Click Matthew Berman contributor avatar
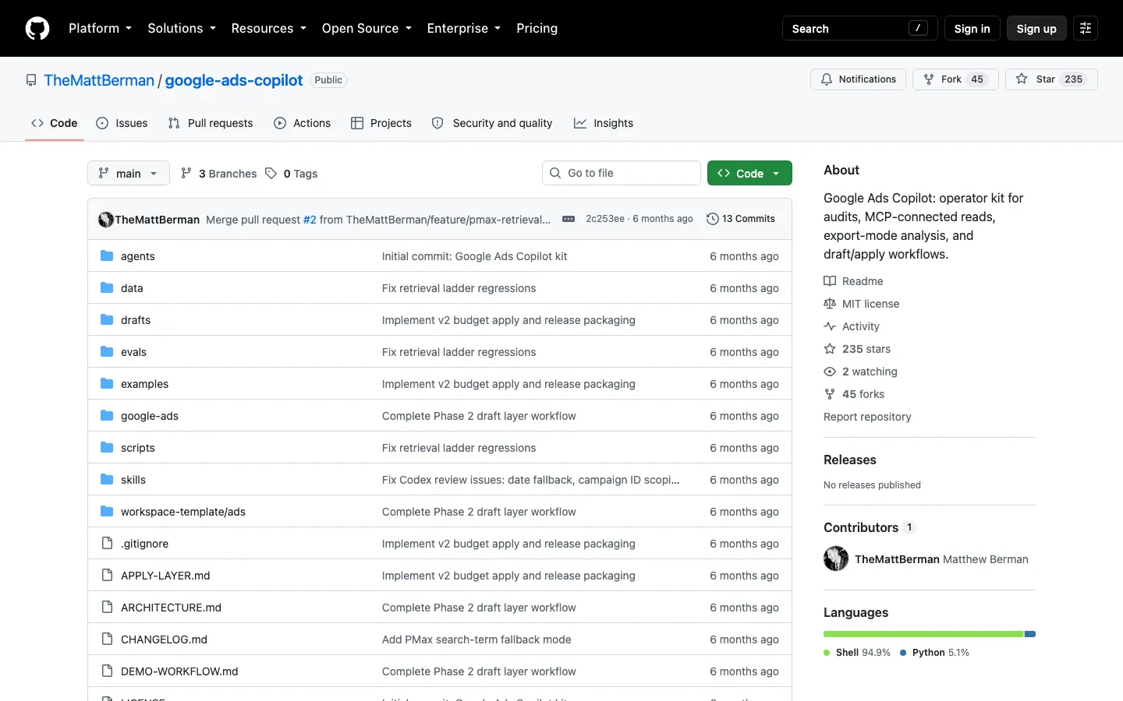Screen dimensions: 1123x701 pyautogui.click(x=836, y=558)
